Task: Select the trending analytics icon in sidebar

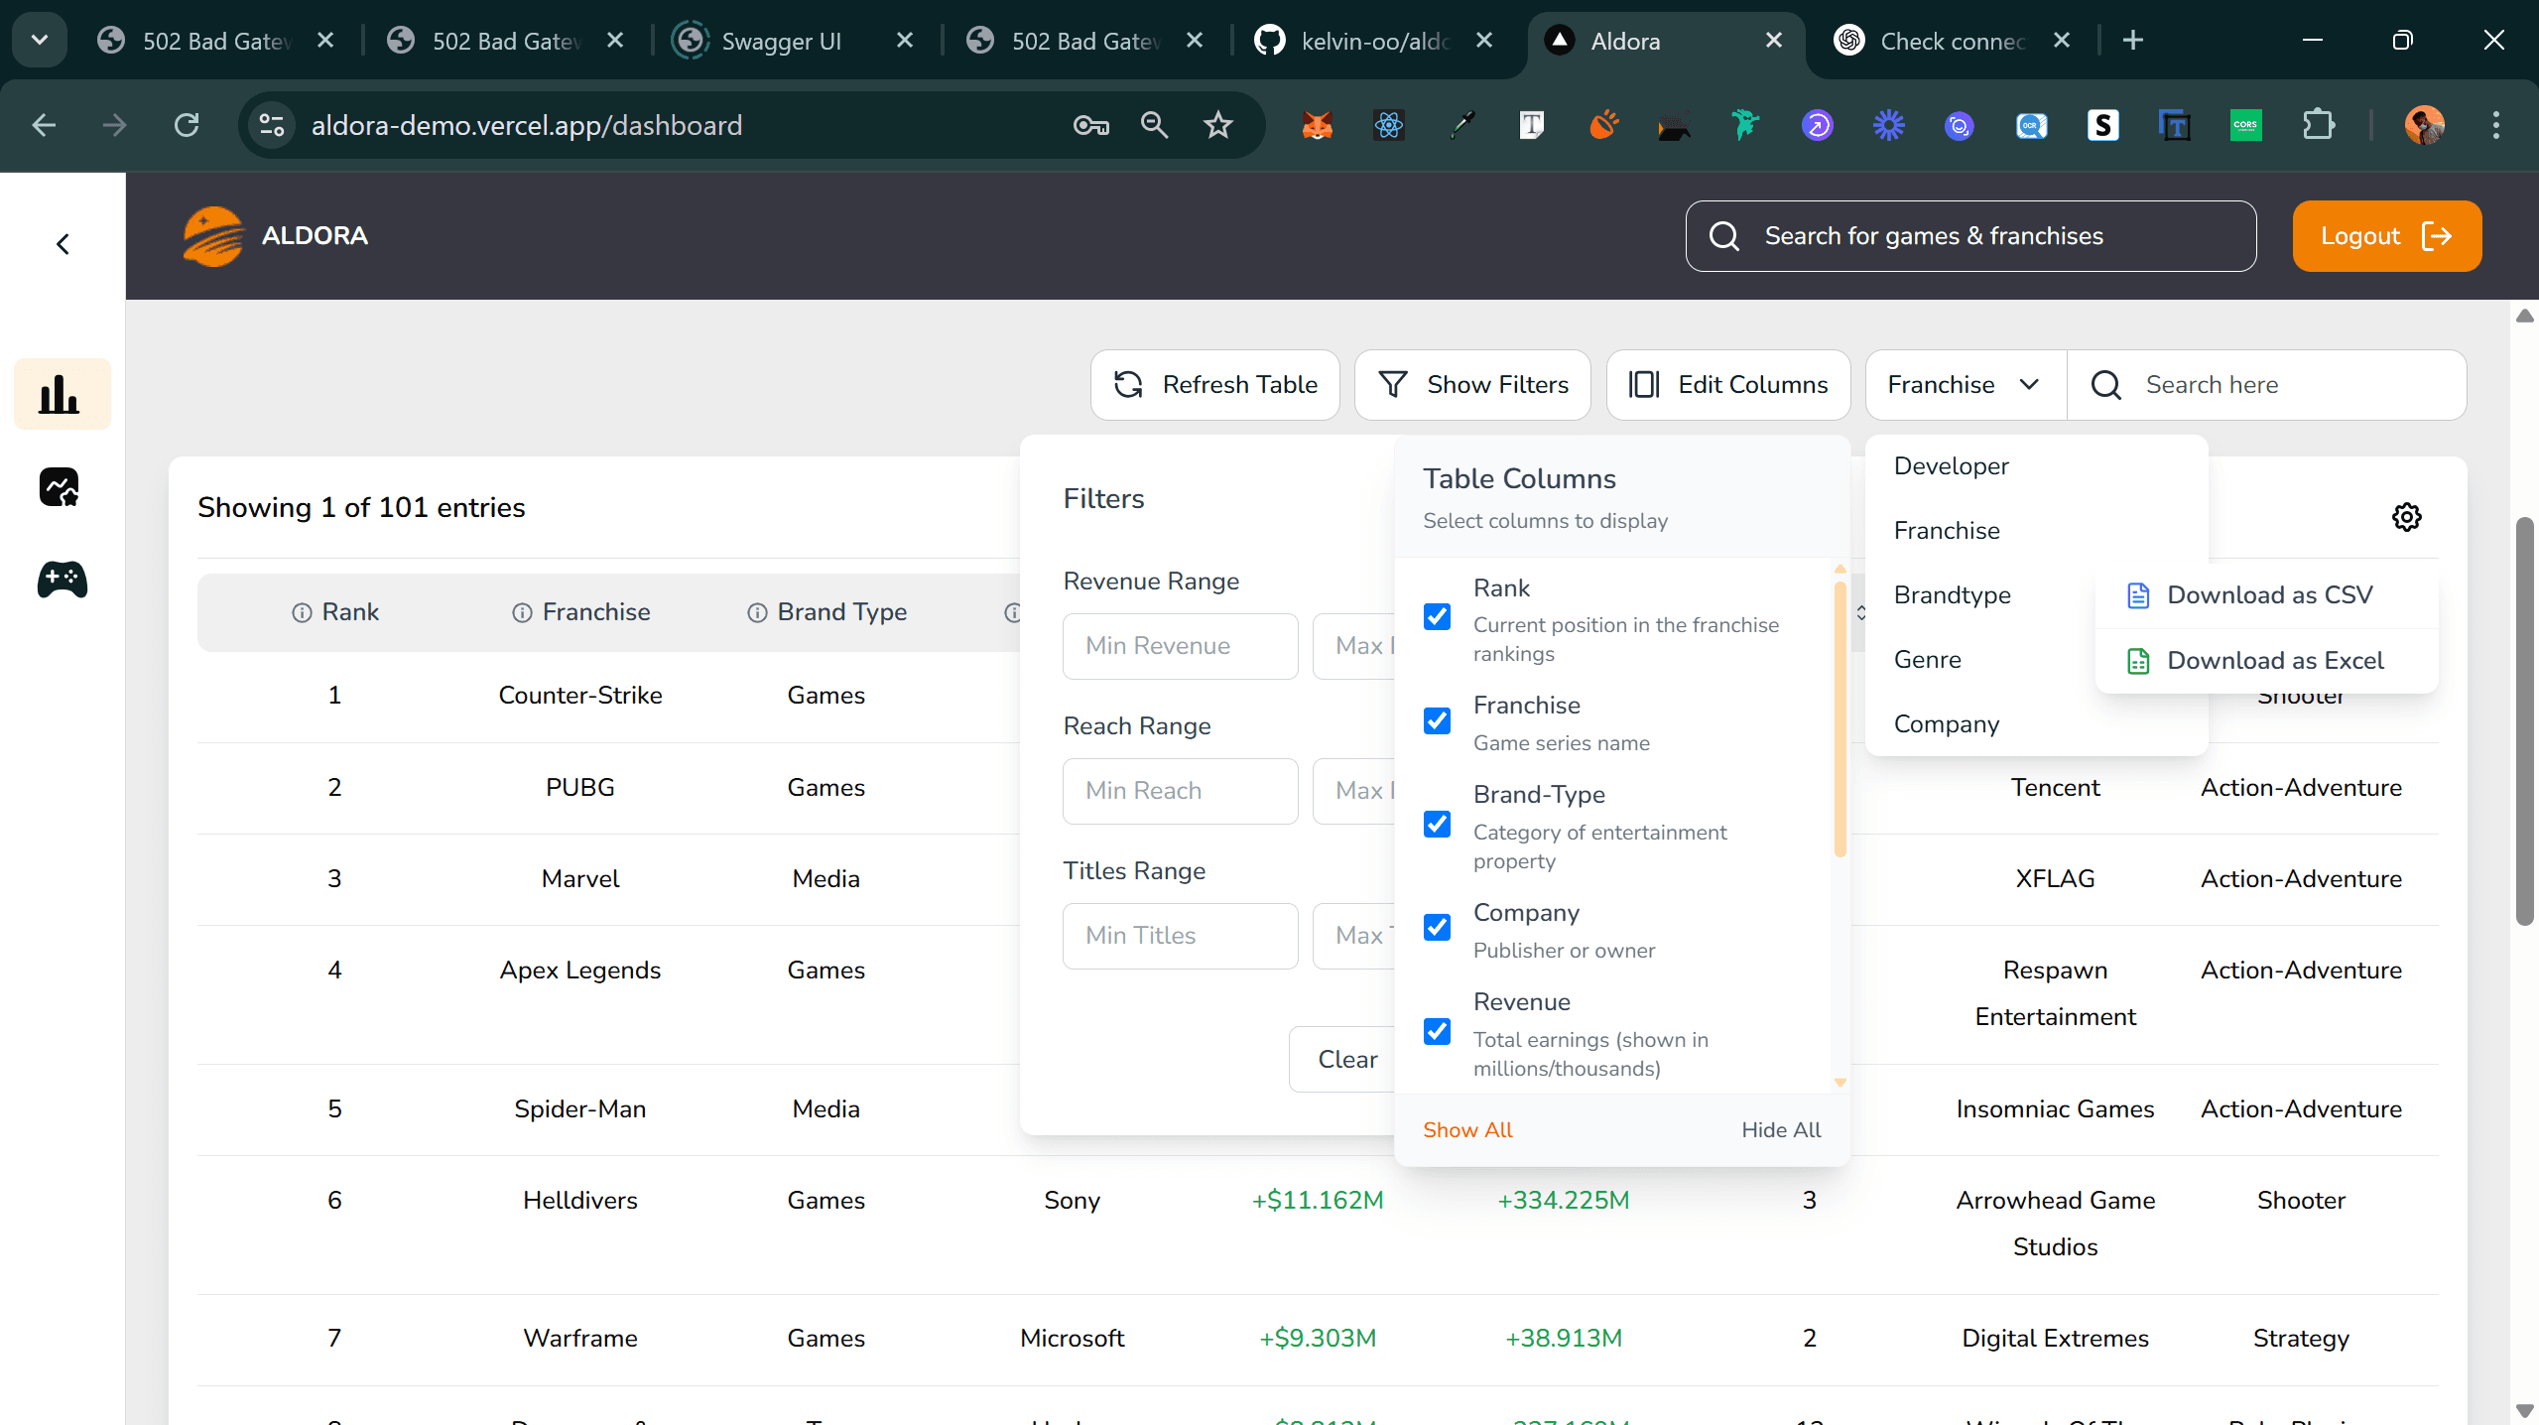Action: 61,486
